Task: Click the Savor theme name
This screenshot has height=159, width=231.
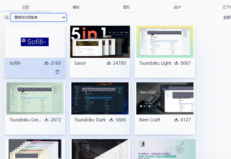Action: point(80,63)
